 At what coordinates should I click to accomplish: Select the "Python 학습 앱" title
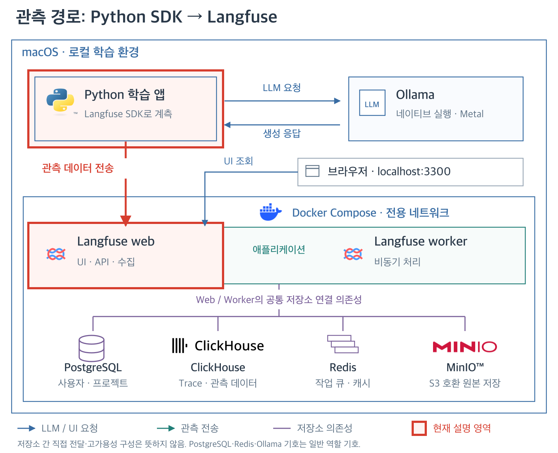tap(125, 94)
